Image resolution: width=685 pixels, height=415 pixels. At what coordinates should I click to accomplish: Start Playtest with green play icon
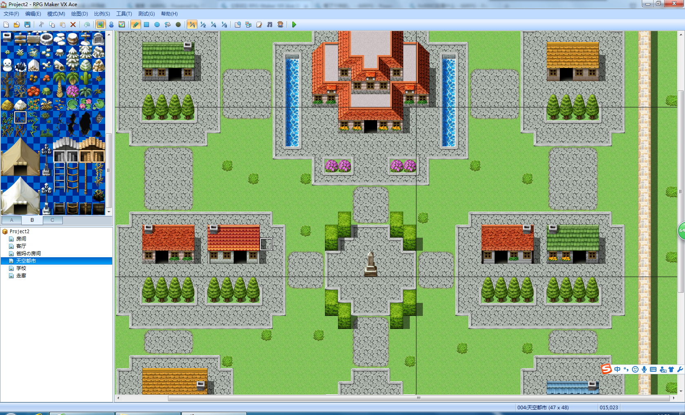pyautogui.click(x=294, y=25)
